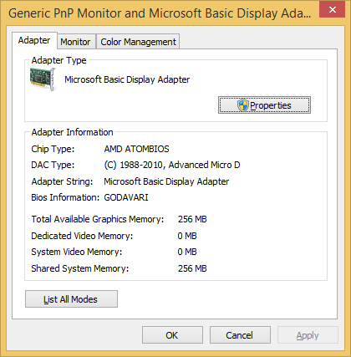
Task: Click the Microsoft Basic Display Adapter name text
Action: pyautogui.click(x=127, y=79)
